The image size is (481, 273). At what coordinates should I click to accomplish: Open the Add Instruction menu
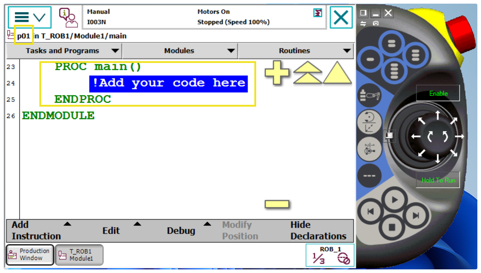36,230
